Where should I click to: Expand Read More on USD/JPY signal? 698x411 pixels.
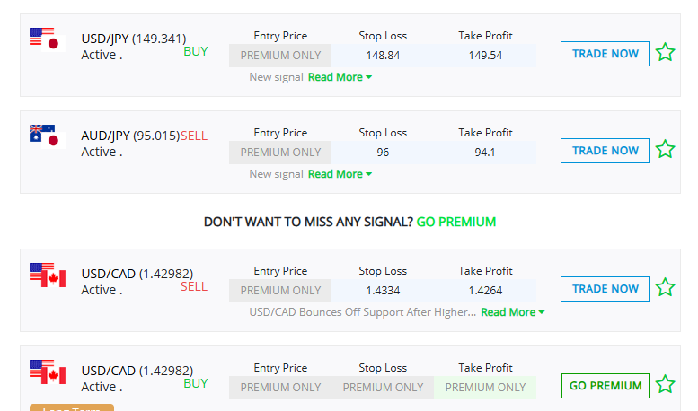[x=340, y=77]
